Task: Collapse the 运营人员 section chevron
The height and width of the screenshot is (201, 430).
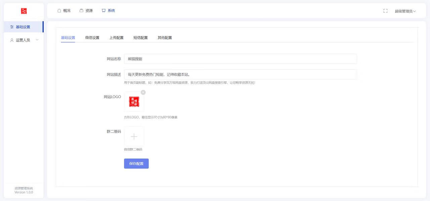Action: [x=36, y=40]
